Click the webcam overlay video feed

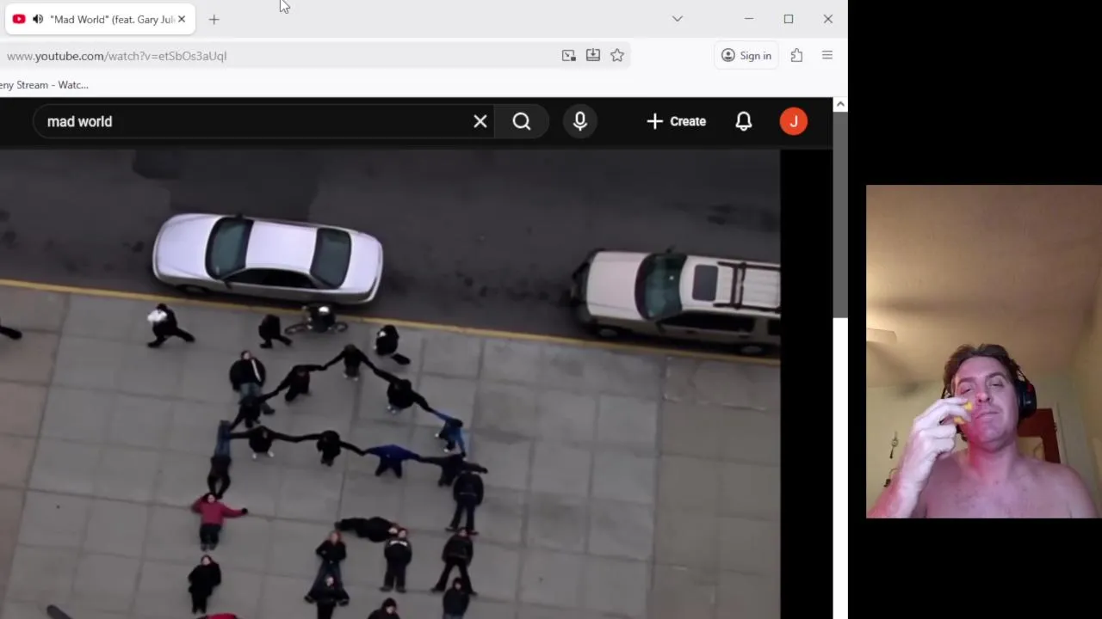click(984, 352)
